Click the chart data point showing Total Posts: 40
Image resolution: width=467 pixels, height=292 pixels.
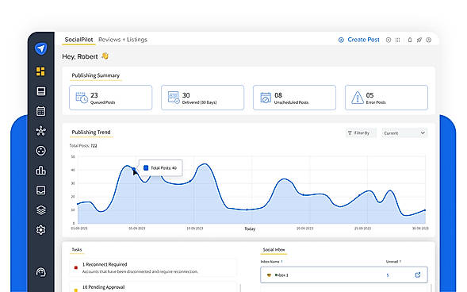tap(134, 169)
